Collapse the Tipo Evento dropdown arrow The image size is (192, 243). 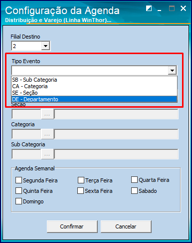coord(172,70)
